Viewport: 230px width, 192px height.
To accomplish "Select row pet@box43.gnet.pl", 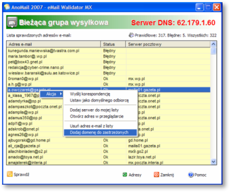I will click(109, 62).
